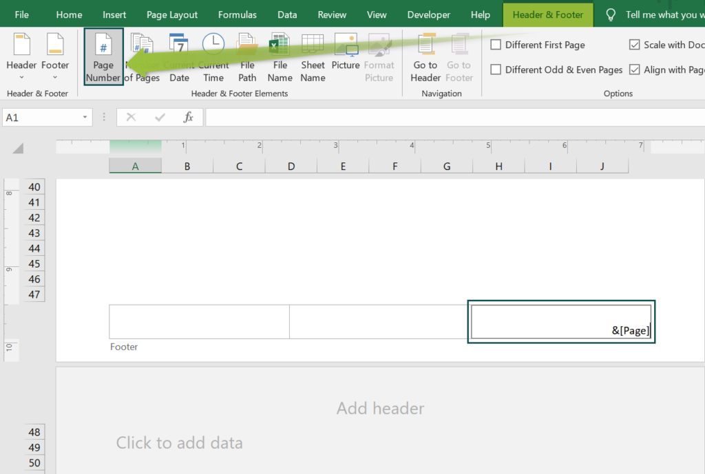Click the Go to Footer icon

(459, 45)
